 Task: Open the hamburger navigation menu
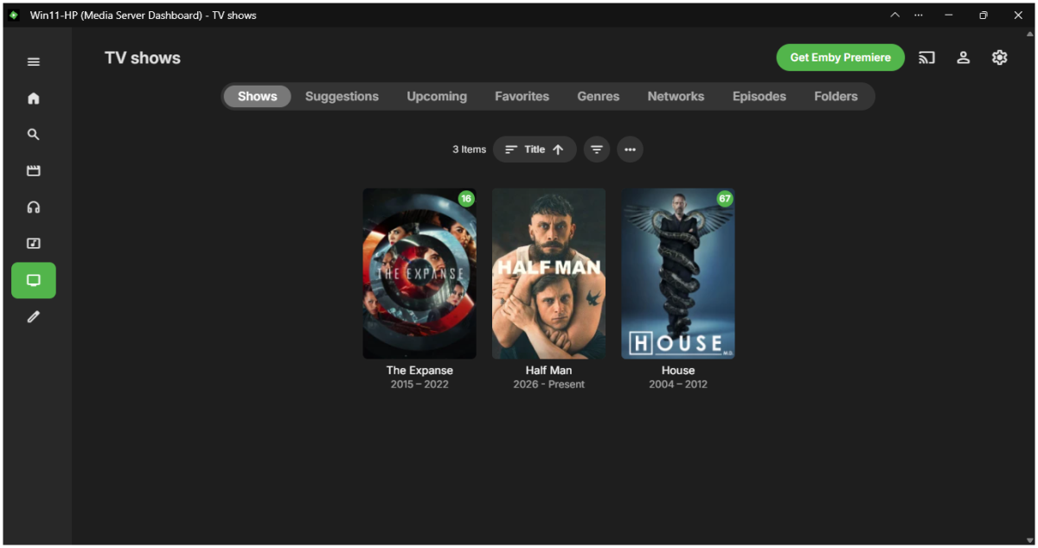coord(34,61)
